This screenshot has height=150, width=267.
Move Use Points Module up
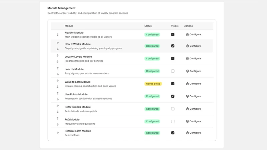coord(58,93)
